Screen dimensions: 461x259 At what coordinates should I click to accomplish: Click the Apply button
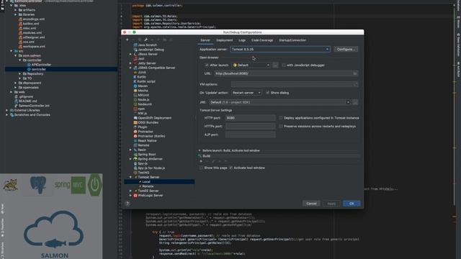coord(331,204)
